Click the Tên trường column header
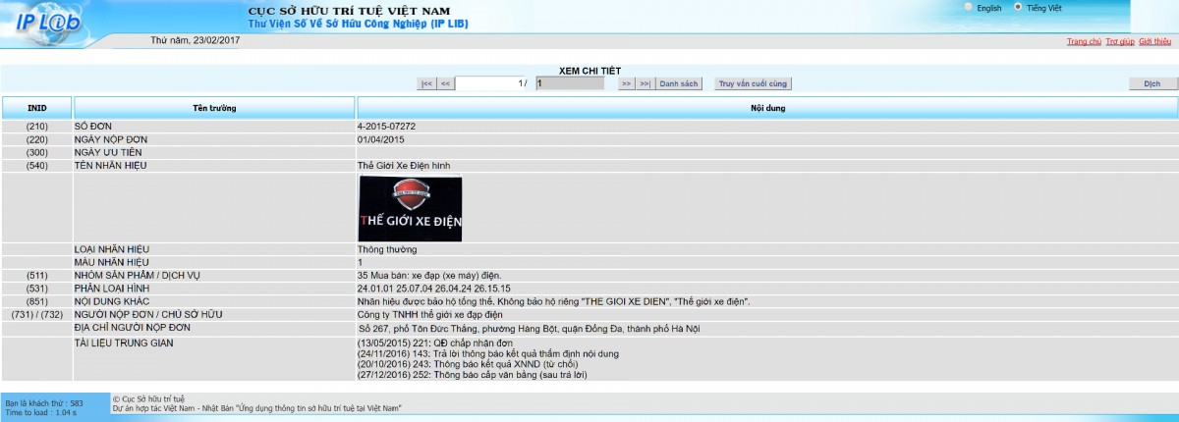Image resolution: width=1179 pixels, height=422 pixels. [214, 107]
